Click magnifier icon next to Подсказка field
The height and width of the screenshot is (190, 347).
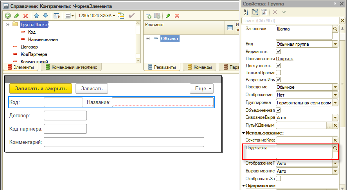[335, 148]
